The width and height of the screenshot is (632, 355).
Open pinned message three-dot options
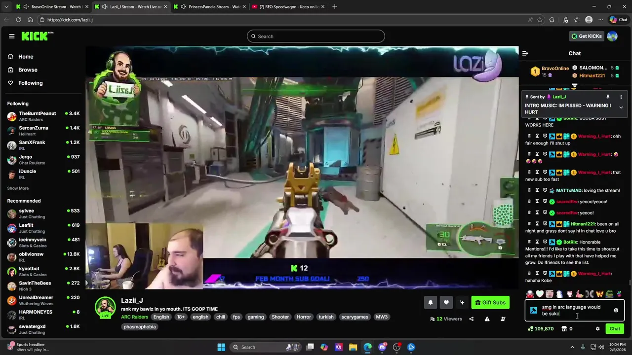(621, 97)
